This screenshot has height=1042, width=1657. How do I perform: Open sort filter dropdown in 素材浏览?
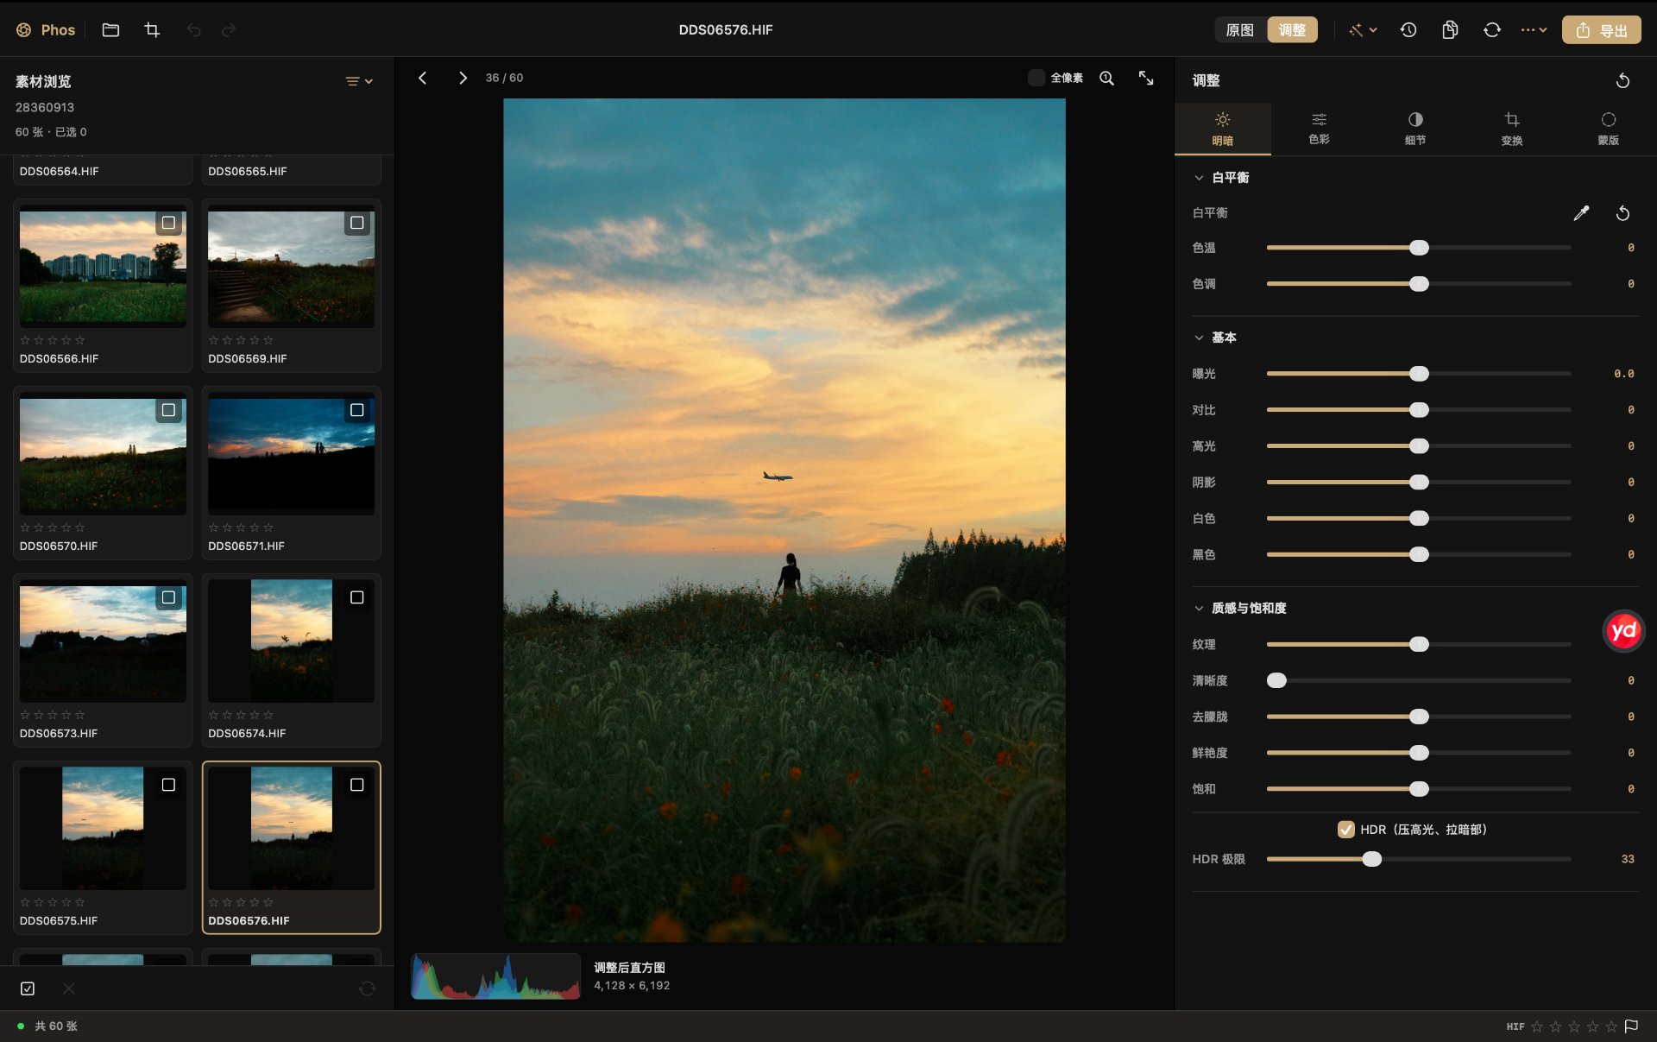click(359, 81)
